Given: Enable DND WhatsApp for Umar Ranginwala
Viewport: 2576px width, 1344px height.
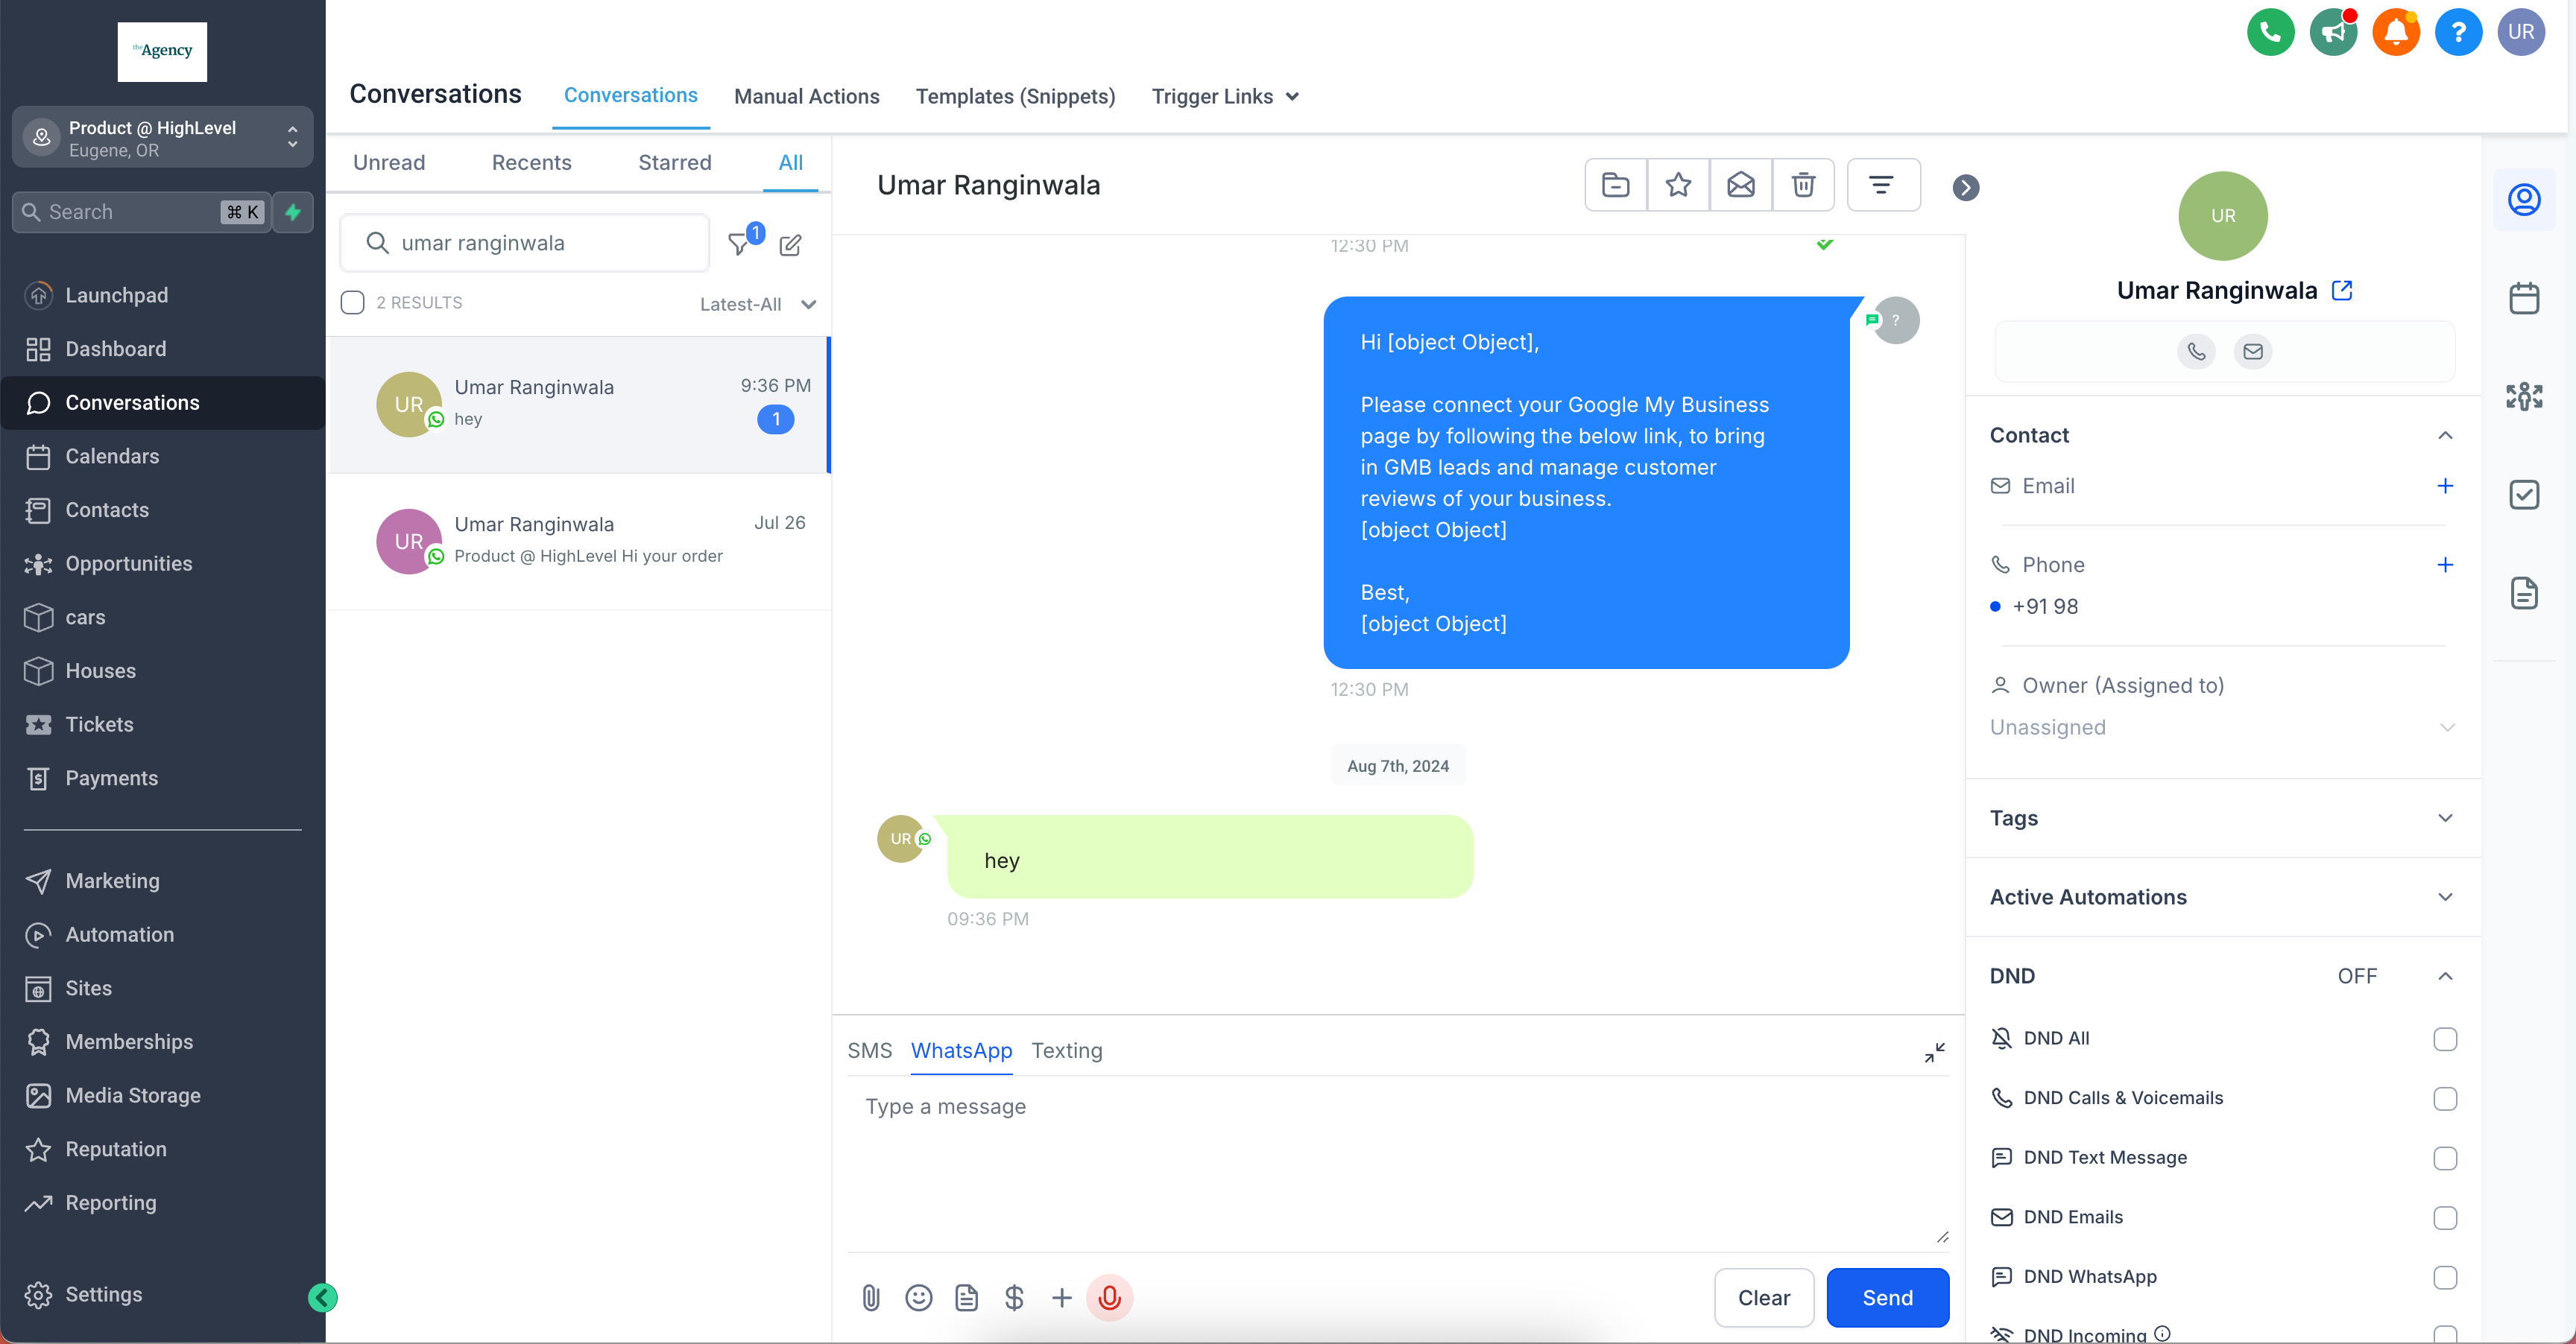Looking at the screenshot, I should (x=2445, y=1276).
